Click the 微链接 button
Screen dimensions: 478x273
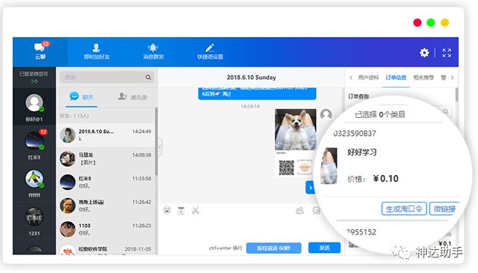[445, 208]
